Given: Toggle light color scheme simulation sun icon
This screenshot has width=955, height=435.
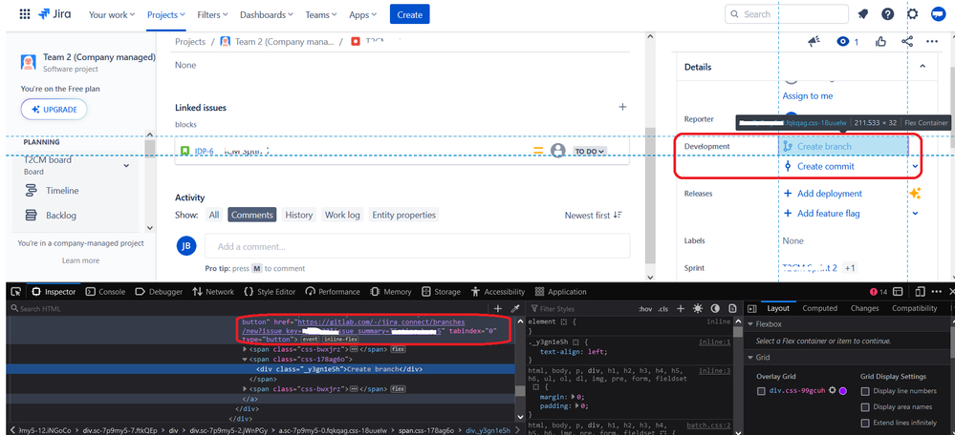Looking at the screenshot, I should pos(697,309).
